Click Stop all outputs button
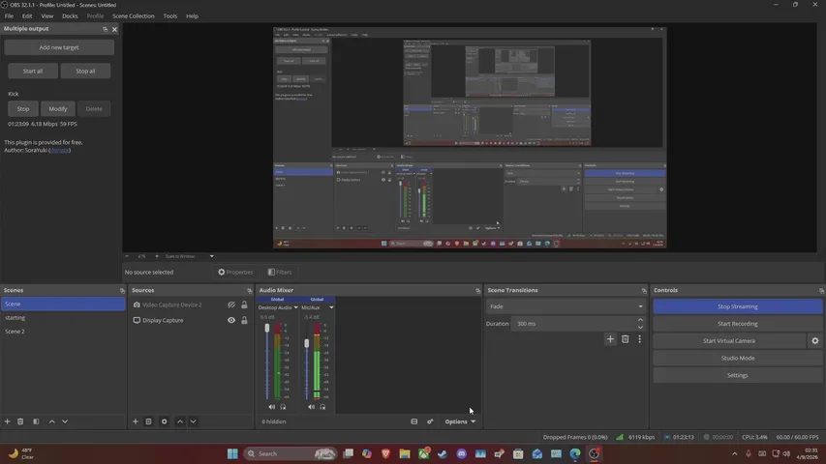The image size is (826, 464). point(85,71)
